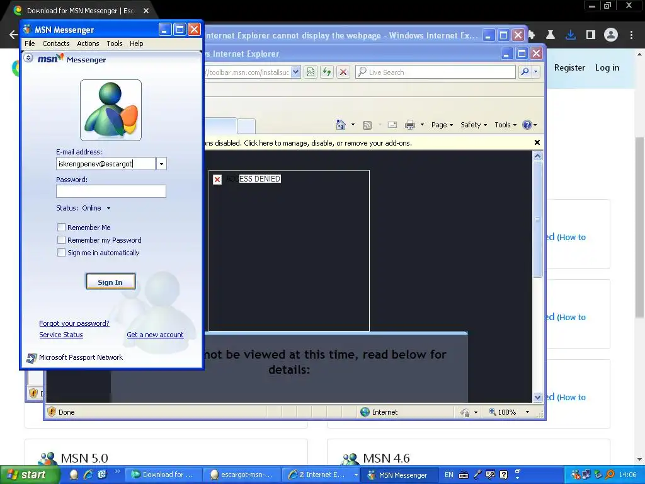Follow the Get a new account link
645x484 pixels.
[x=155, y=335]
